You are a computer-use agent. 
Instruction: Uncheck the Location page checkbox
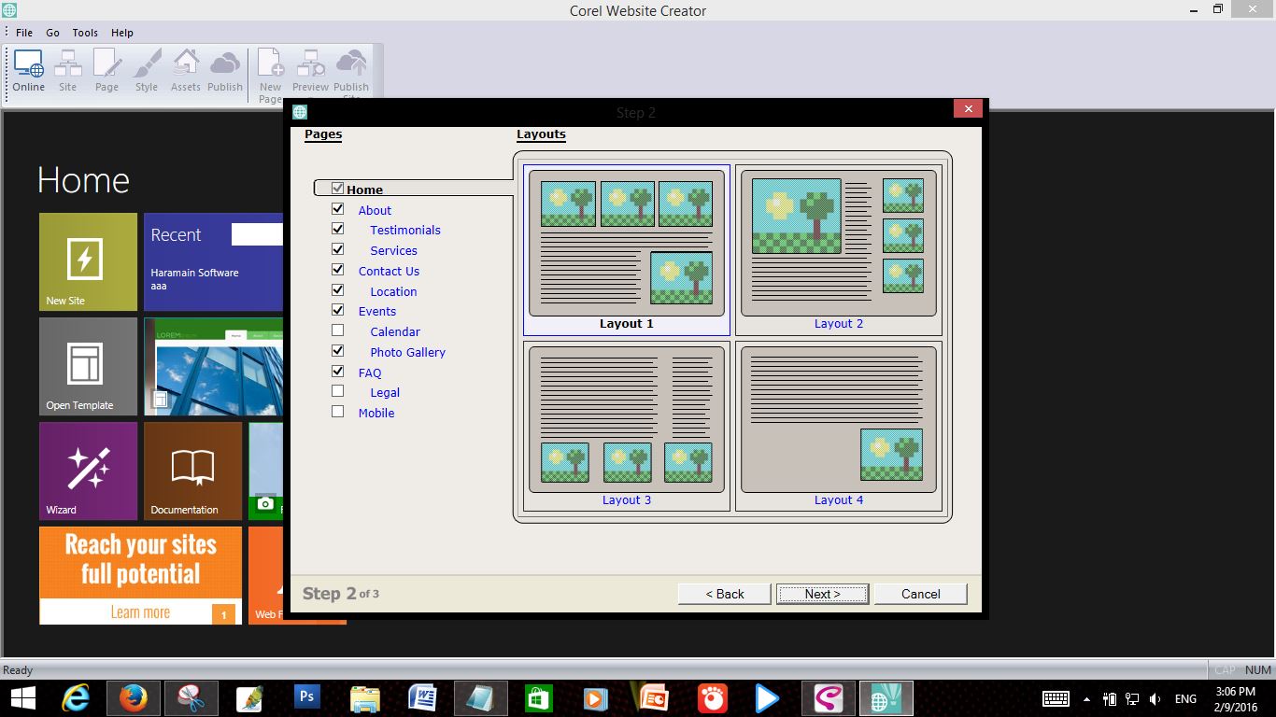338,290
